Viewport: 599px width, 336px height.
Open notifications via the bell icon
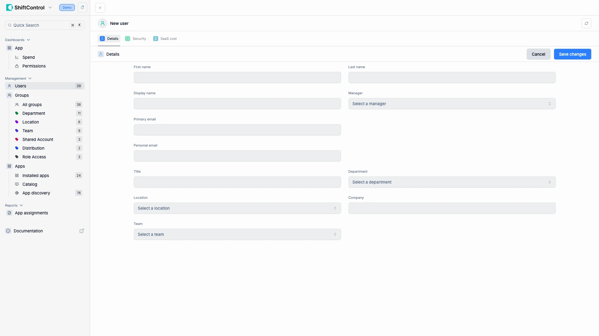point(82,7)
